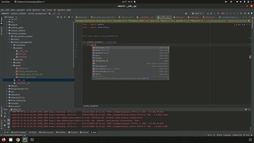Collapse the models folder
Viewport: 254px width, 143px height.
[x=12, y=48]
